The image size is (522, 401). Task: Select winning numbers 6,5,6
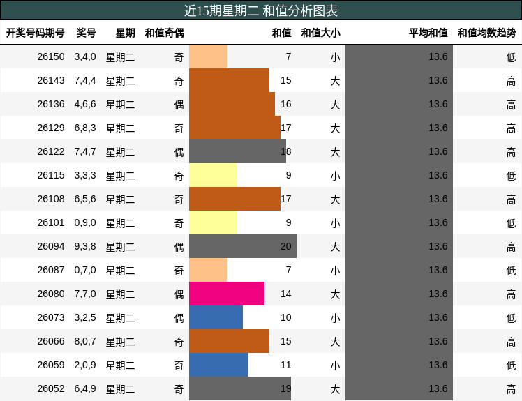point(85,199)
